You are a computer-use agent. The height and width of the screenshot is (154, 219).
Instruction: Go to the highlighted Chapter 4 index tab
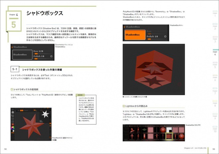[215, 52]
